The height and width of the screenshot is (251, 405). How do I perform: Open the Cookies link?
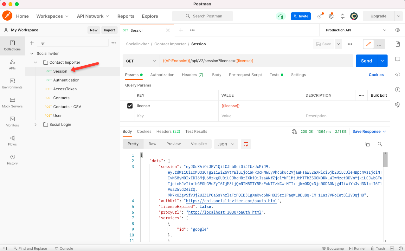(x=376, y=75)
